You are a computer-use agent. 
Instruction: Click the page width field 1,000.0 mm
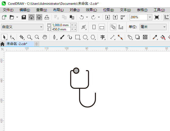[61, 25]
